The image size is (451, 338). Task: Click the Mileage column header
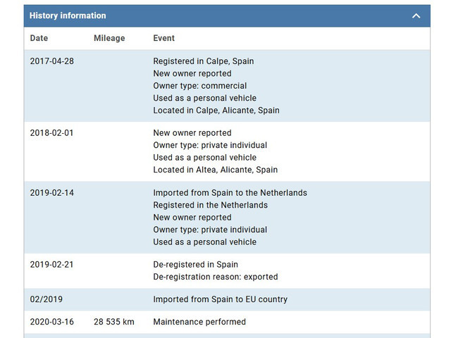click(x=109, y=38)
